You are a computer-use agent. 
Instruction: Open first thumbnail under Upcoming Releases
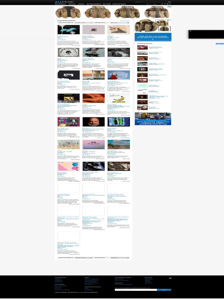142,48
